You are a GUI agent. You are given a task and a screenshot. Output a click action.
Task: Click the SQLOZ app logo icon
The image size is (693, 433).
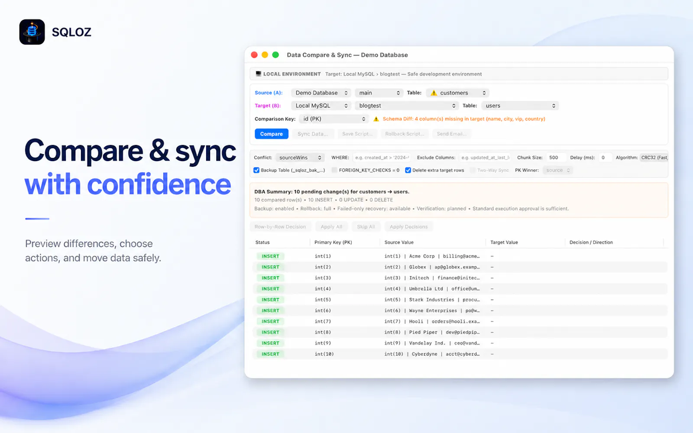(32, 32)
